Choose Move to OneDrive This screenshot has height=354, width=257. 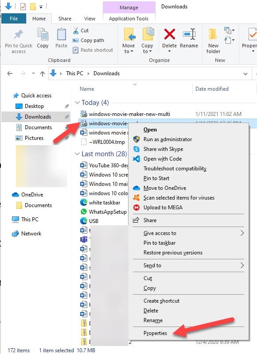pos(165,188)
